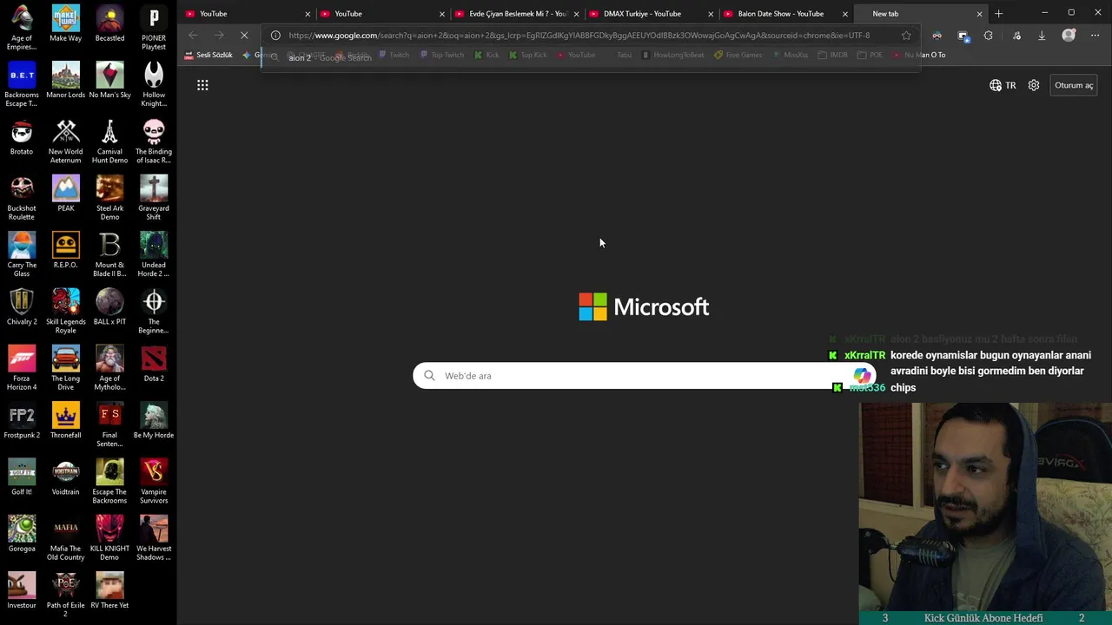Select the Be My Horde icon
This screenshot has width=1112, height=625.
click(154, 420)
